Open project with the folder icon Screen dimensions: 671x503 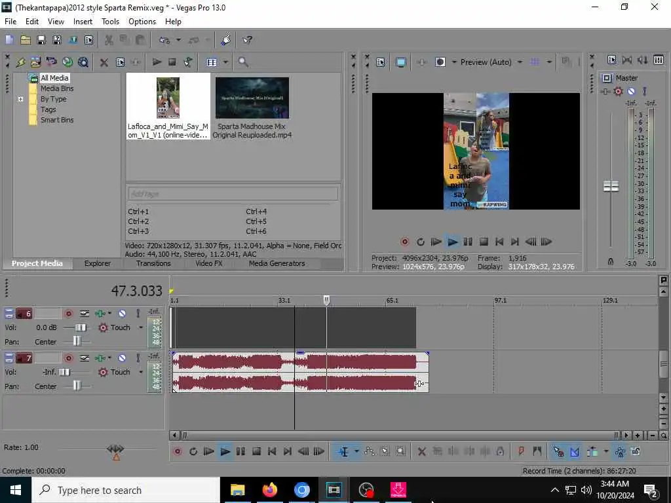(26, 40)
